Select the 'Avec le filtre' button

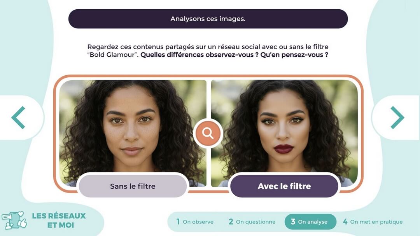284,186
